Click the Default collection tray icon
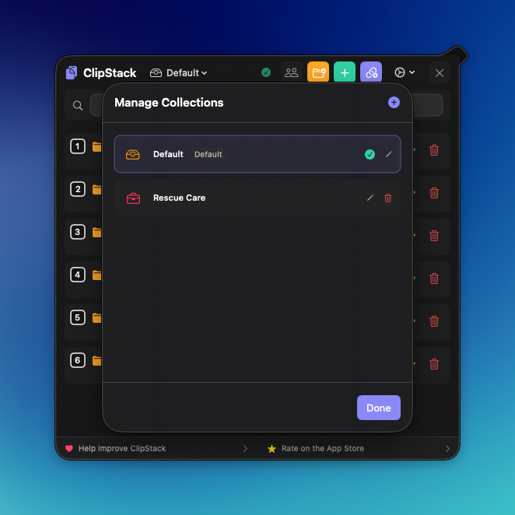This screenshot has width=515, height=515. (133, 154)
